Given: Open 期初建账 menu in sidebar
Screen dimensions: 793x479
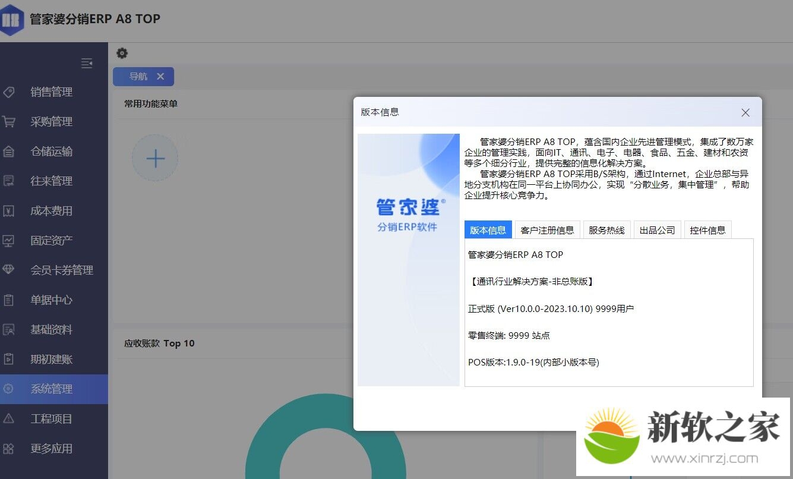Looking at the screenshot, I should point(54,359).
